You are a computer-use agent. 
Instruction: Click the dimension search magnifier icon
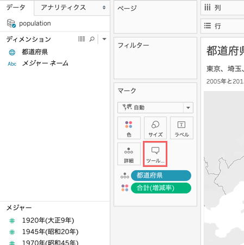(x=92, y=39)
